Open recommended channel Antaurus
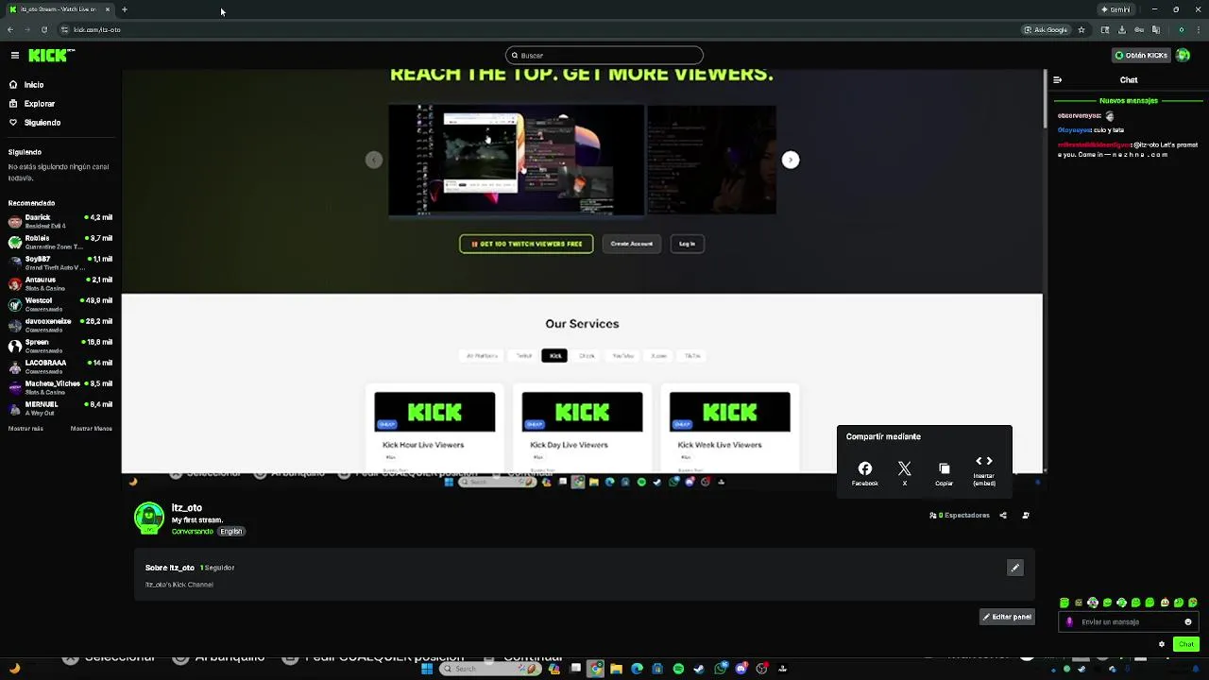Image resolution: width=1209 pixels, height=680 pixels. click(60, 284)
